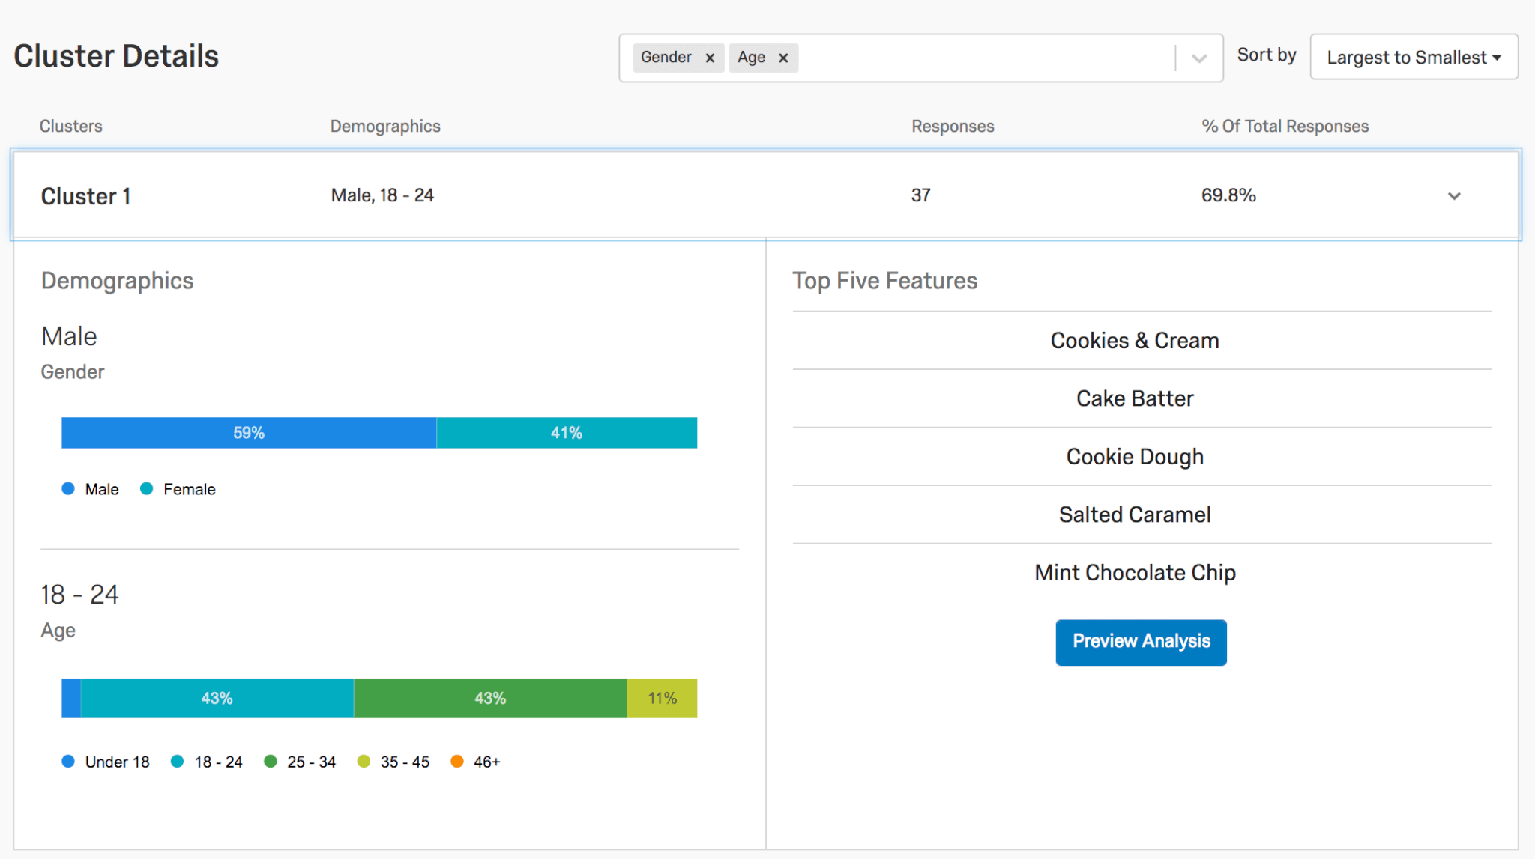Remove the Gender filter tag

click(x=710, y=58)
